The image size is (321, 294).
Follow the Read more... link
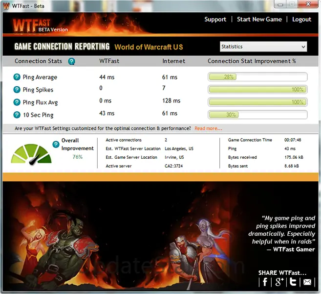point(208,128)
